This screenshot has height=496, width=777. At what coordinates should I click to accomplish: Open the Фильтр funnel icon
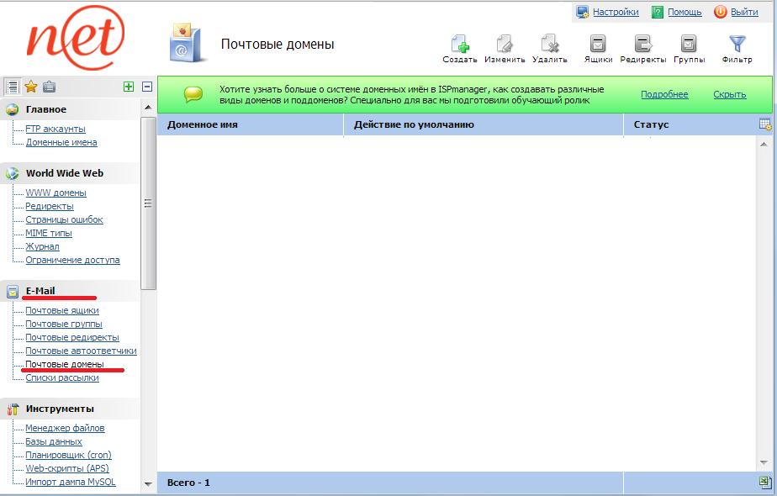[737, 45]
